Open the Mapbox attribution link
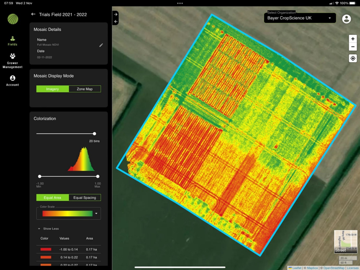Image resolution: width=360 pixels, height=270 pixels. coord(312,268)
